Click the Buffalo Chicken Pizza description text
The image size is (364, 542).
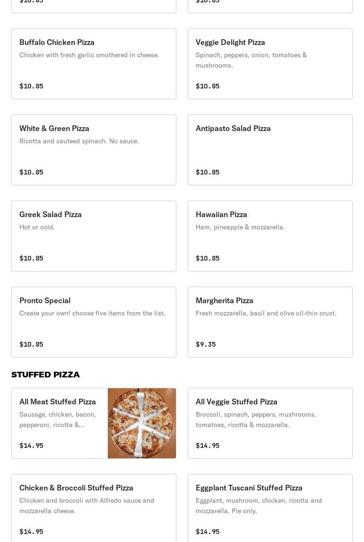point(89,55)
